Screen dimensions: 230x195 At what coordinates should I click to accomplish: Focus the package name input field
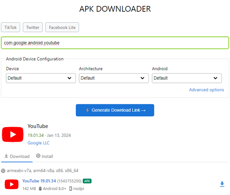pyautogui.click(x=115, y=43)
